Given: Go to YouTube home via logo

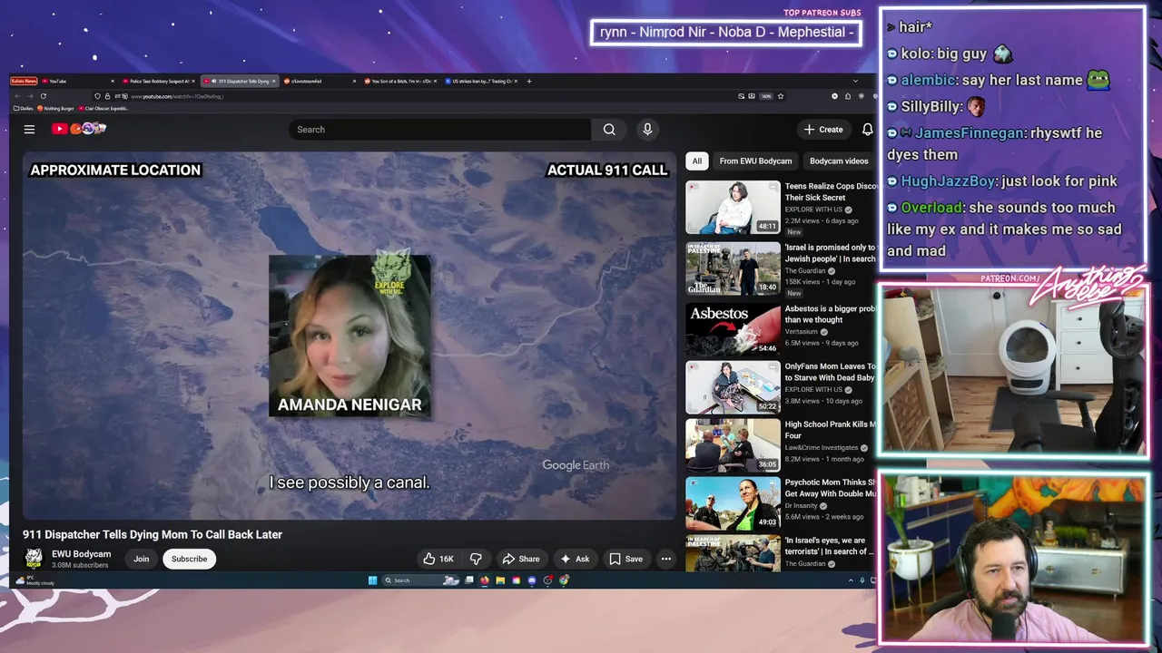Looking at the screenshot, I should pos(78,129).
